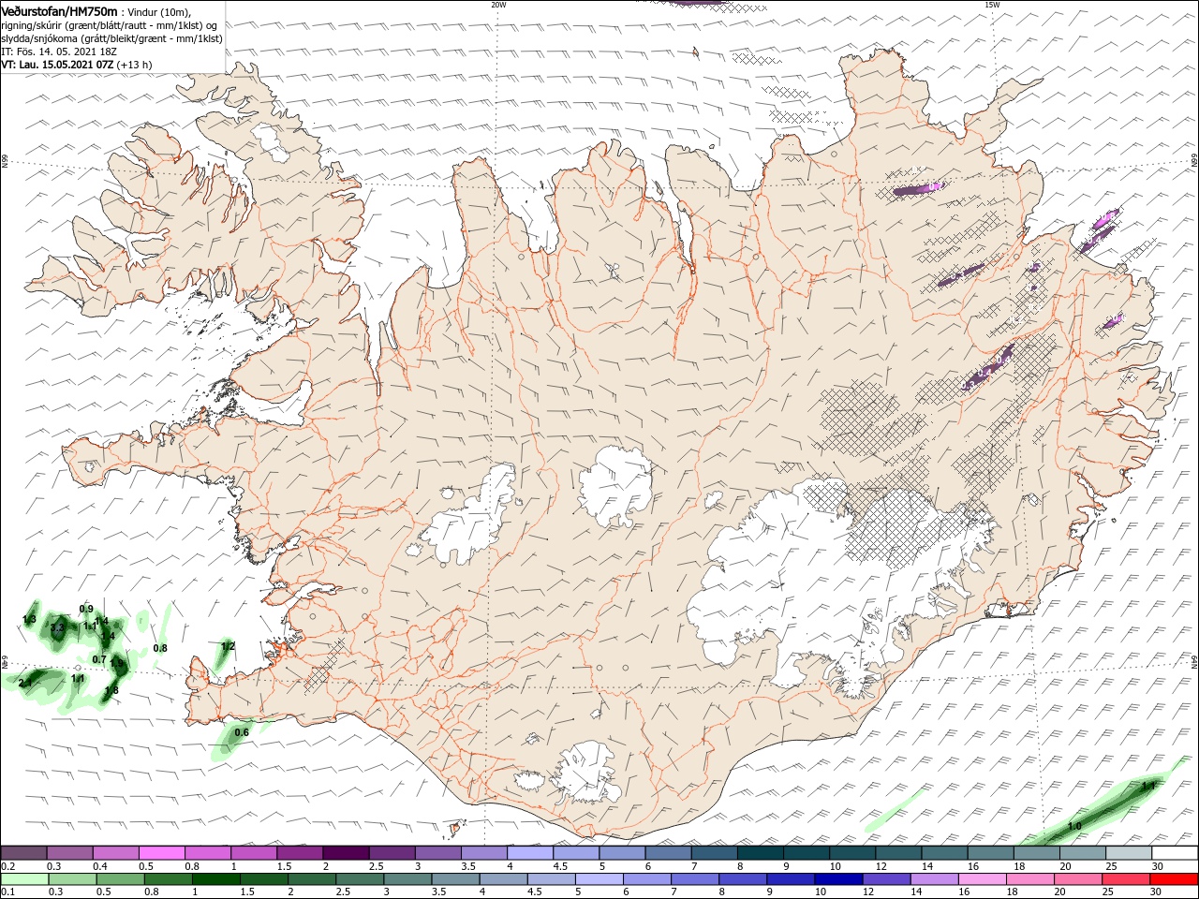Click the '20W' longitude label
The height and width of the screenshot is (899, 1199).
point(498,5)
